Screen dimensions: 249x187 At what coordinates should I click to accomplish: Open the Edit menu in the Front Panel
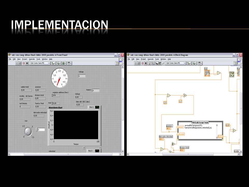[x=14, y=59]
